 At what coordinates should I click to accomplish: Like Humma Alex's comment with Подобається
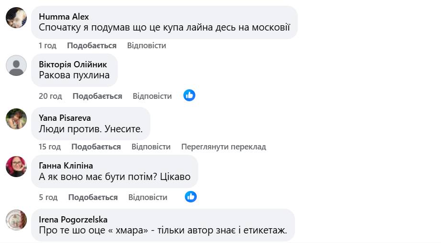(91, 45)
